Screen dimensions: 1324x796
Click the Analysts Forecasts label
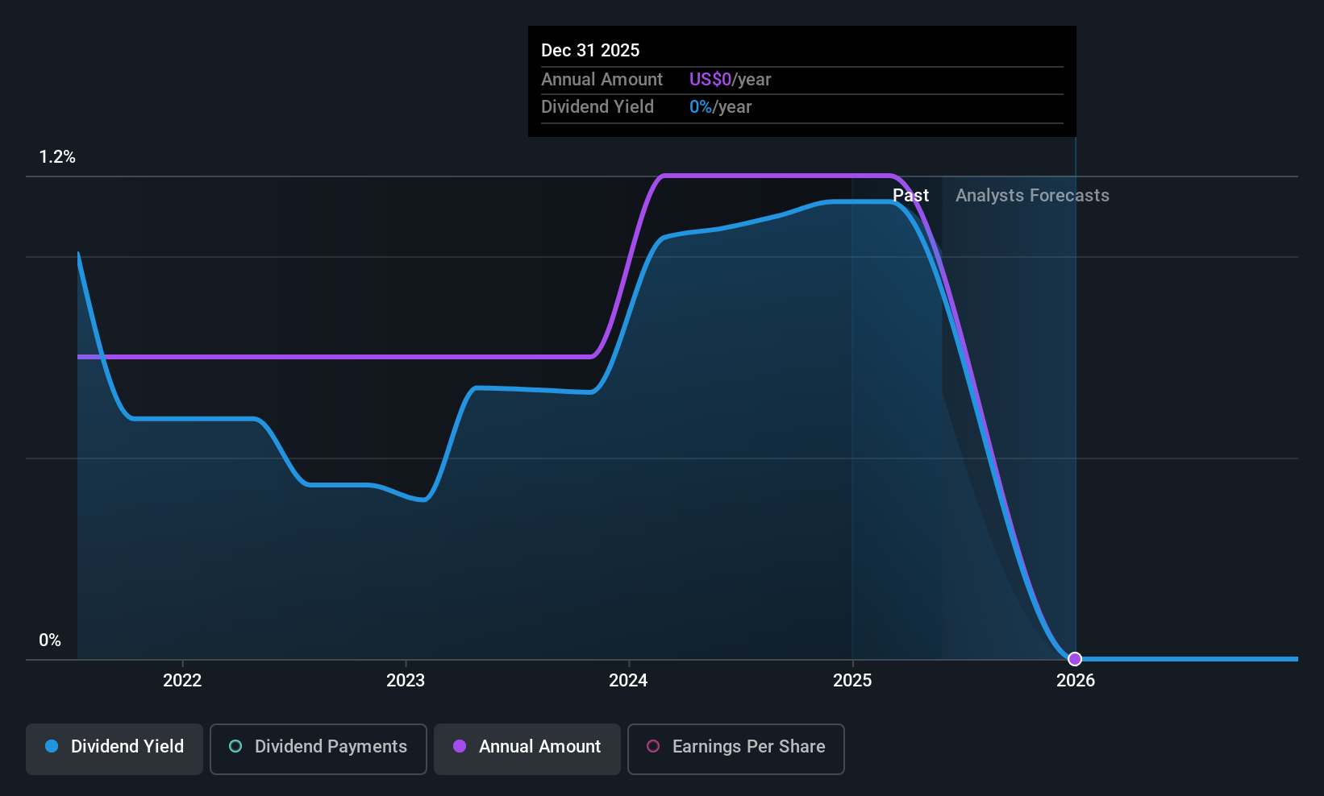[x=1032, y=195]
